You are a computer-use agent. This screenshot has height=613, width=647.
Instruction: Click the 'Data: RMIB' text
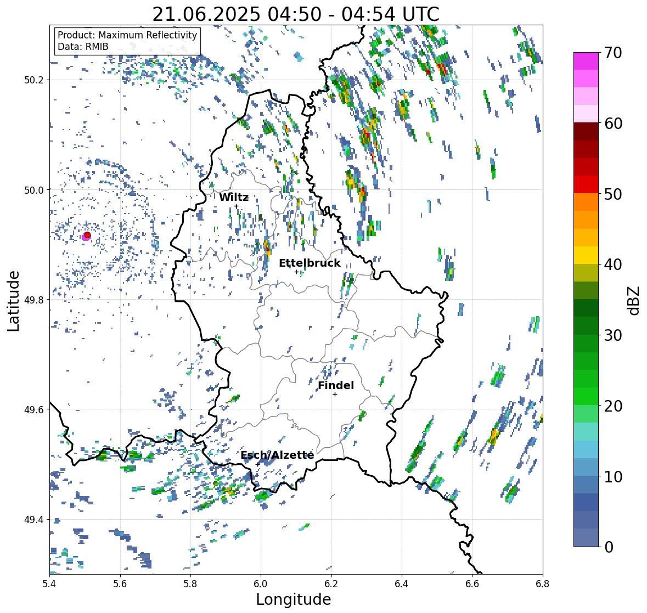[83, 47]
